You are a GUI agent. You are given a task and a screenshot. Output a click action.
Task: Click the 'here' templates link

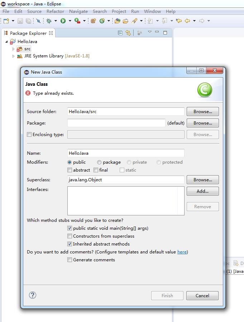click(182, 252)
